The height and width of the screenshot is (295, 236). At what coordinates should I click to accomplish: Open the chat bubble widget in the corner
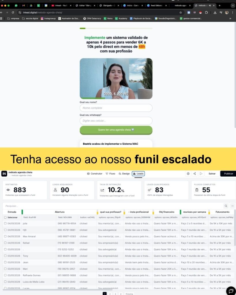point(231,291)
